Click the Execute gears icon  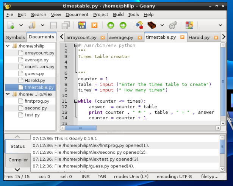pyautogui.click(x=173, y=25)
